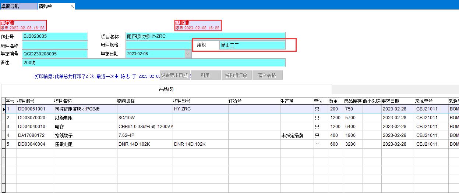This screenshot has height=193, width=459.
Task: Focus the 项目名称 field
Action: 205,36
